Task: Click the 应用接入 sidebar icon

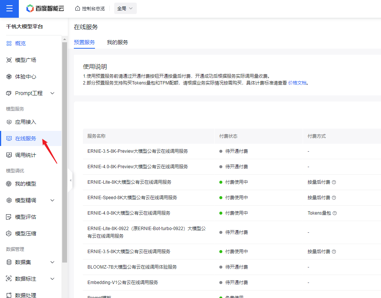Action: pyautogui.click(x=9, y=122)
